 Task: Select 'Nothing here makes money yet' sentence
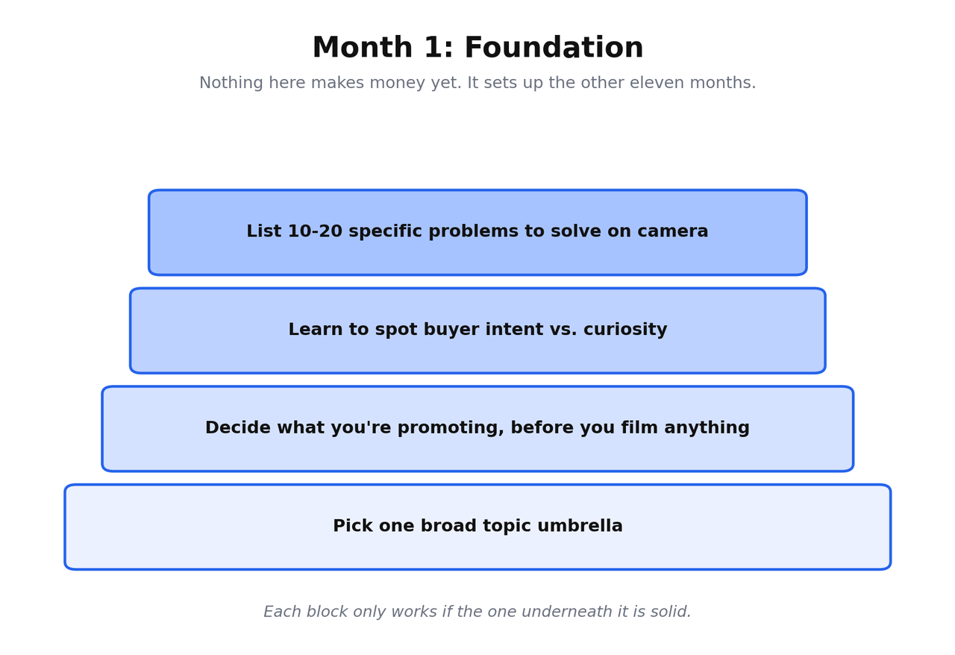[331, 84]
